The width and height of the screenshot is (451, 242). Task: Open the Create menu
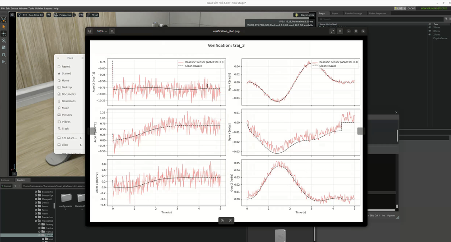coord(14,9)
